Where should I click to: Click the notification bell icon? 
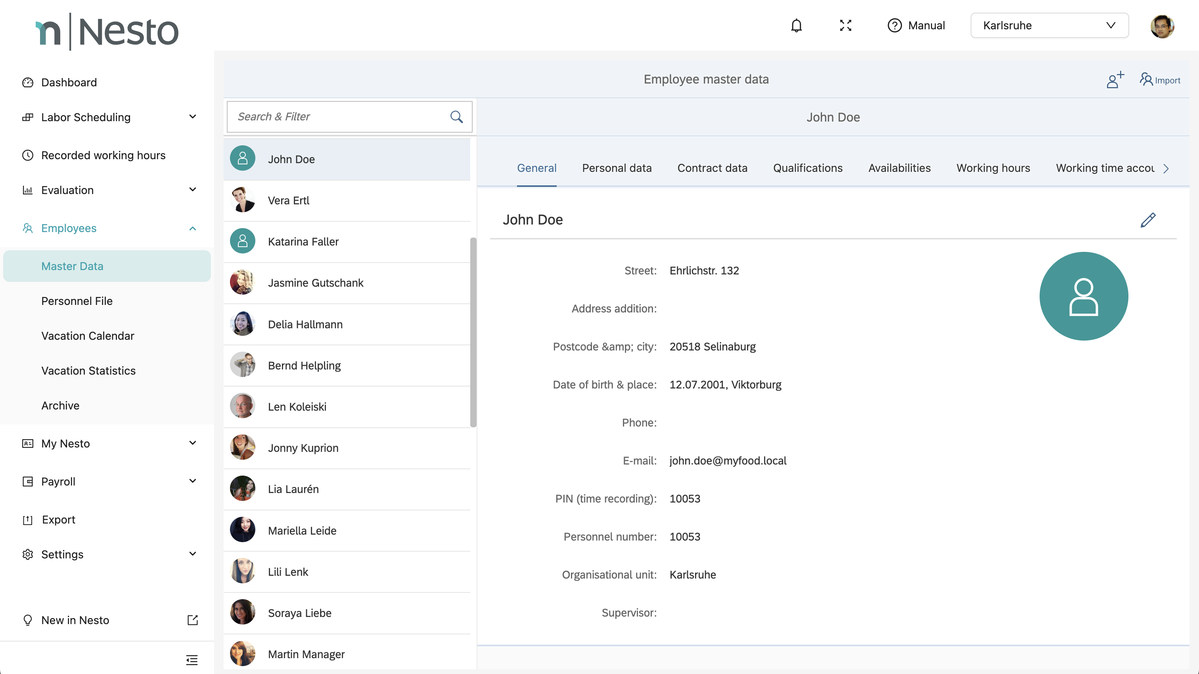(797, 26)
